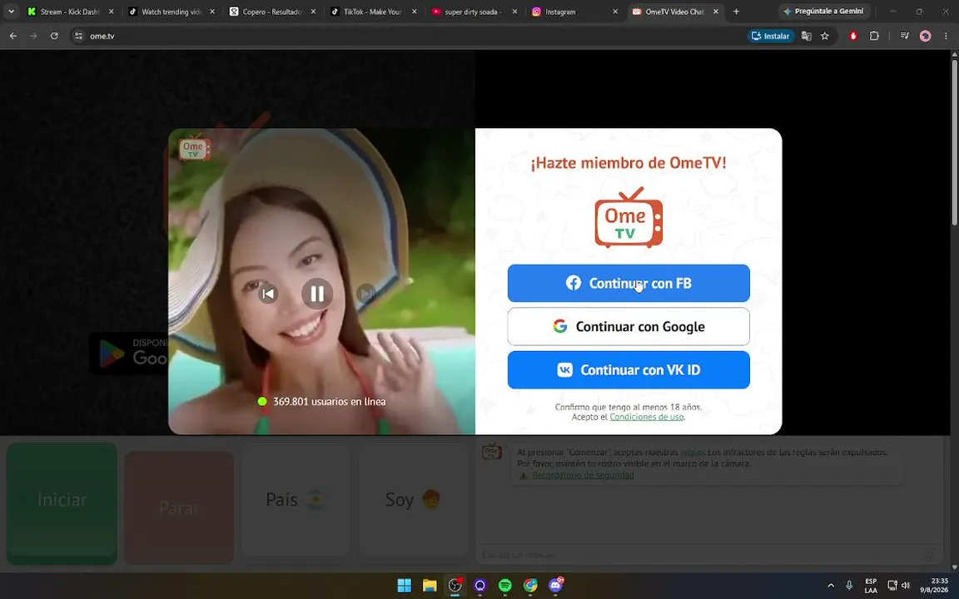Viewport: 959px width, 599px height.
Task: Close the OmeTV Video Chat tab
Action: coord(716,12)
